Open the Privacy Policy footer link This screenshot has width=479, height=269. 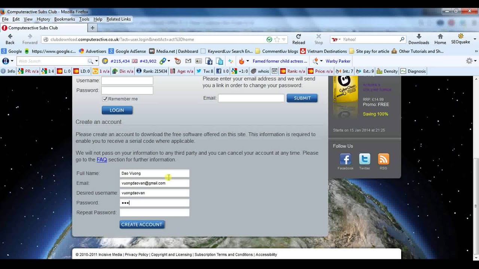point(137,254)
